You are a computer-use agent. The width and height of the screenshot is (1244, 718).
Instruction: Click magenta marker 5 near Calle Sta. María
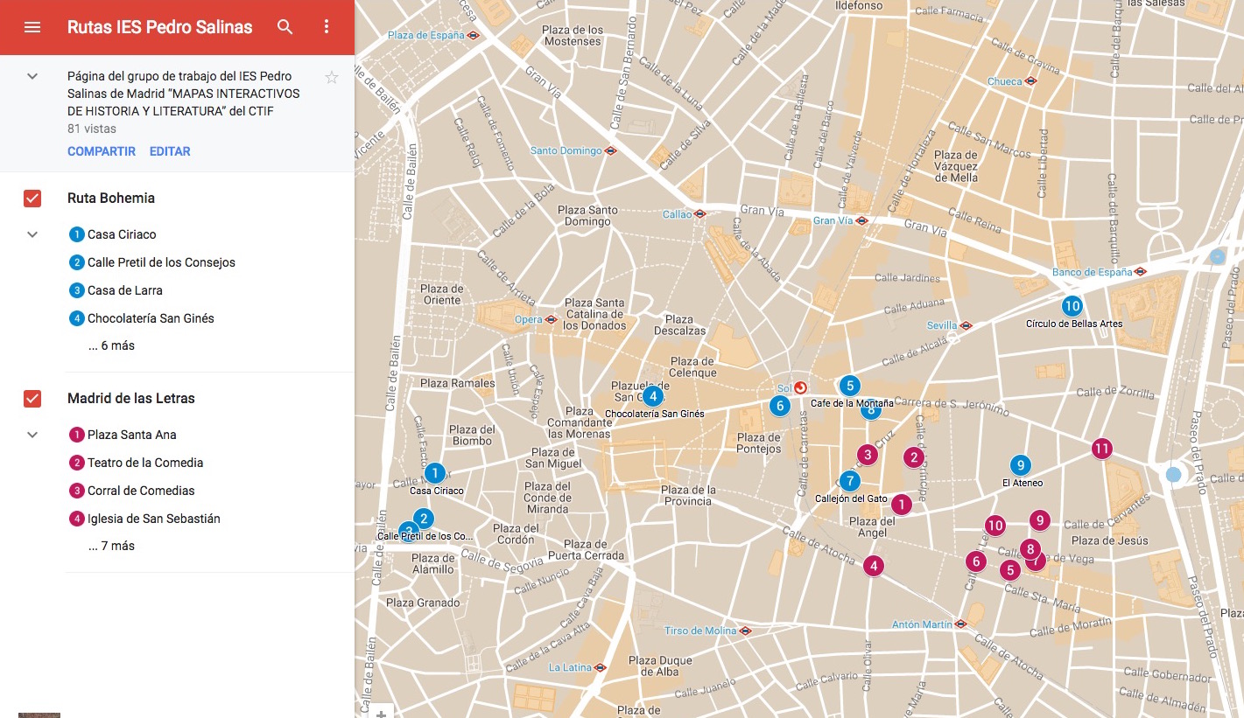point(1010,570)
